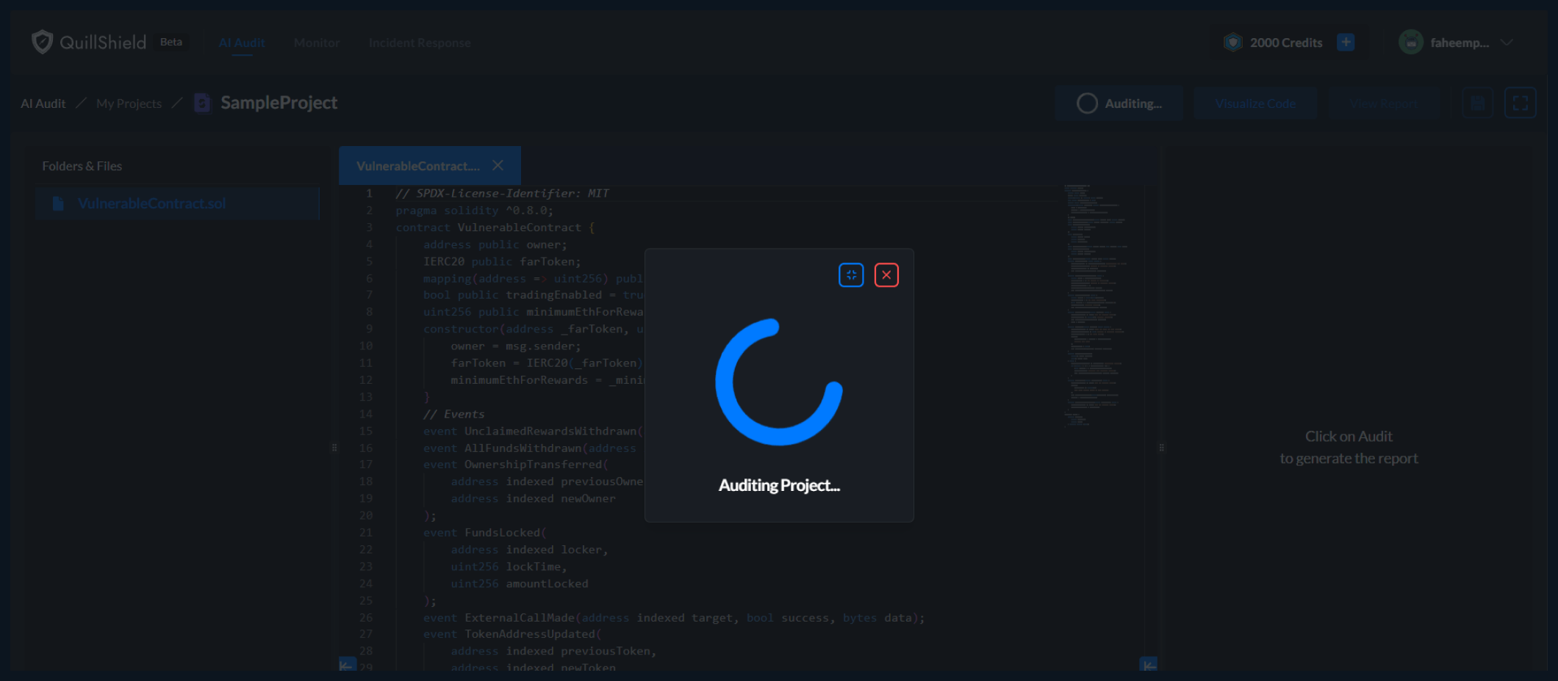The image size is (1558, 681).
Task: Click the Beta badge beside QuillShield
Action: point(171,42)
